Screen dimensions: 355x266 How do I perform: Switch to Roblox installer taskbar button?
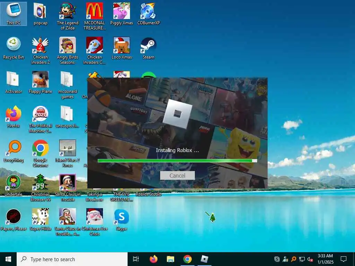click(205, 259)
